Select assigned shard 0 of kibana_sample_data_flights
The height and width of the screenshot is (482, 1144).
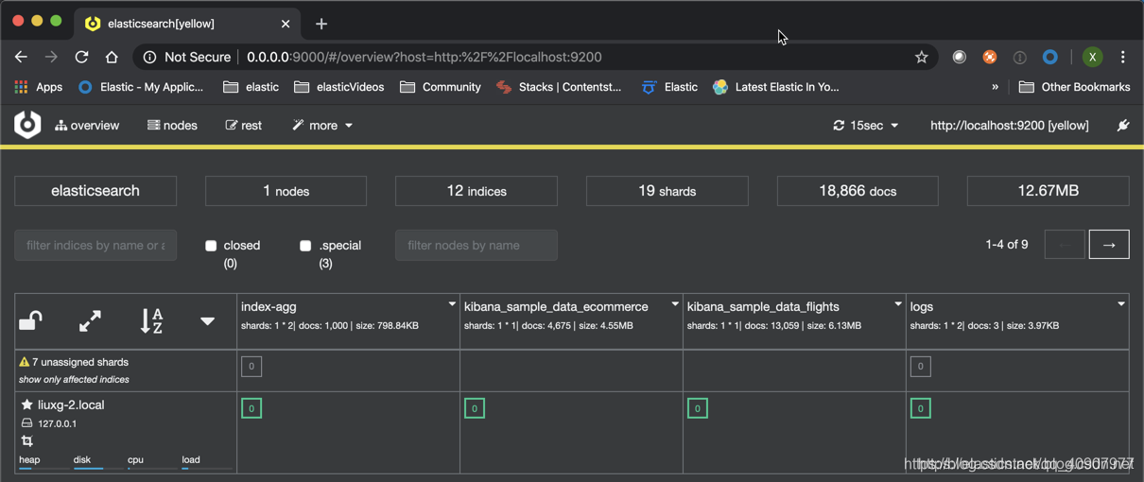coord(698,408)
